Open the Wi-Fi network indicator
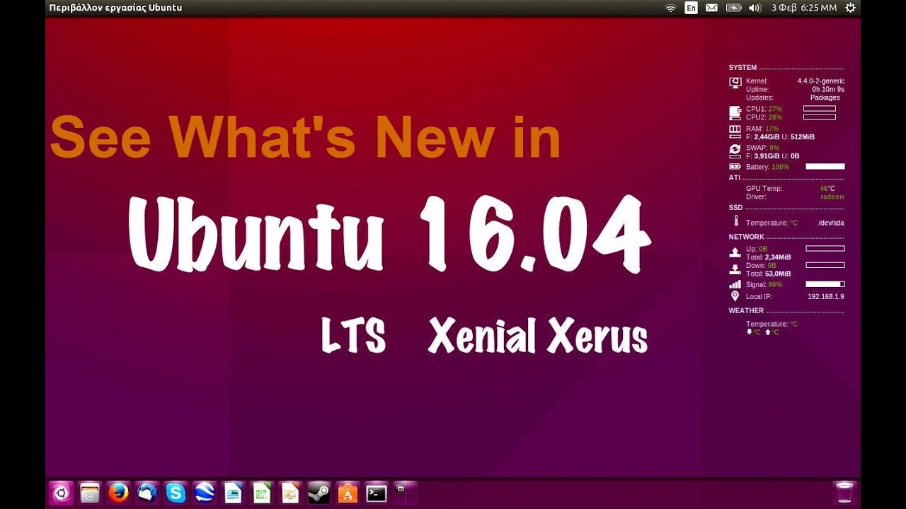 670,8
